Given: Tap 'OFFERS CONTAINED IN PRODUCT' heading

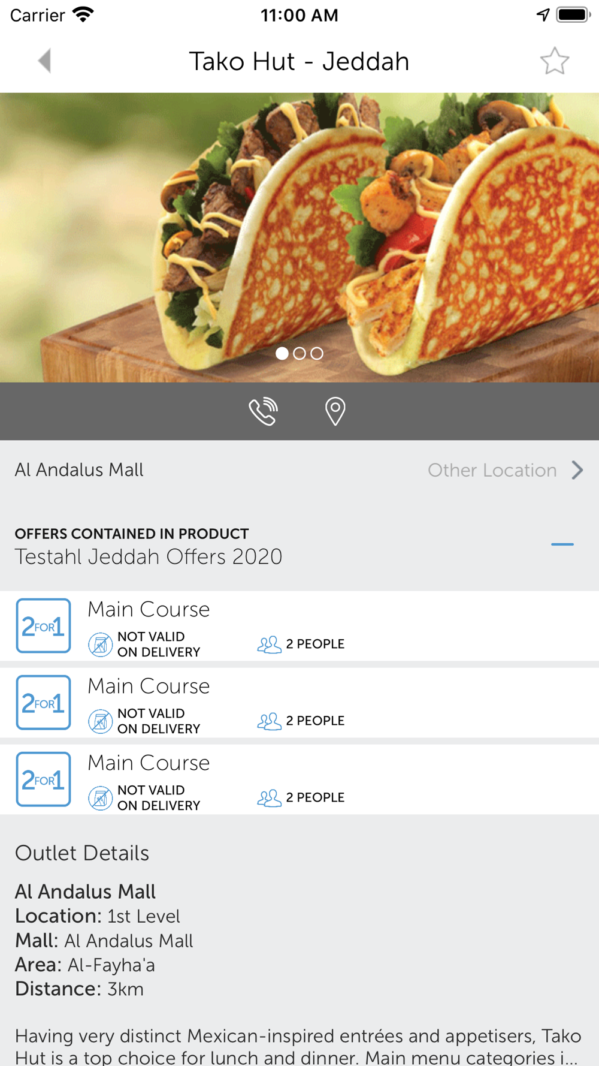Looking at the screenshot, I should 132,534.
